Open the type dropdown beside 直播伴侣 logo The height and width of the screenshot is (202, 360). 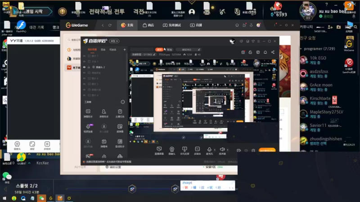114,41
